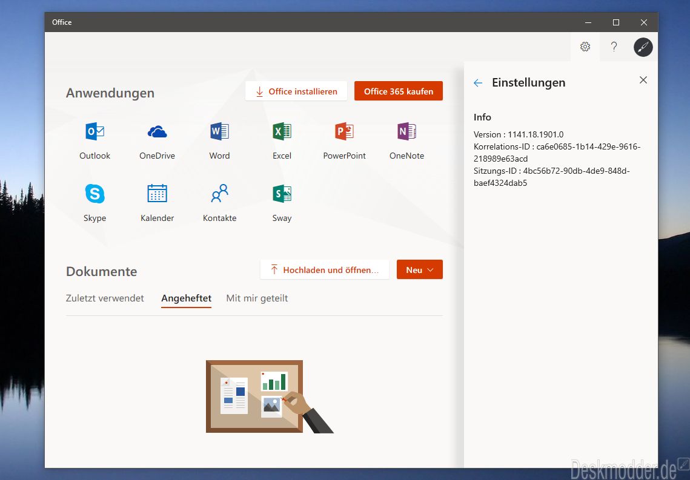690x480 pixels.
Task: Open the PowerPoint app icon
Action: coord(344,131)
